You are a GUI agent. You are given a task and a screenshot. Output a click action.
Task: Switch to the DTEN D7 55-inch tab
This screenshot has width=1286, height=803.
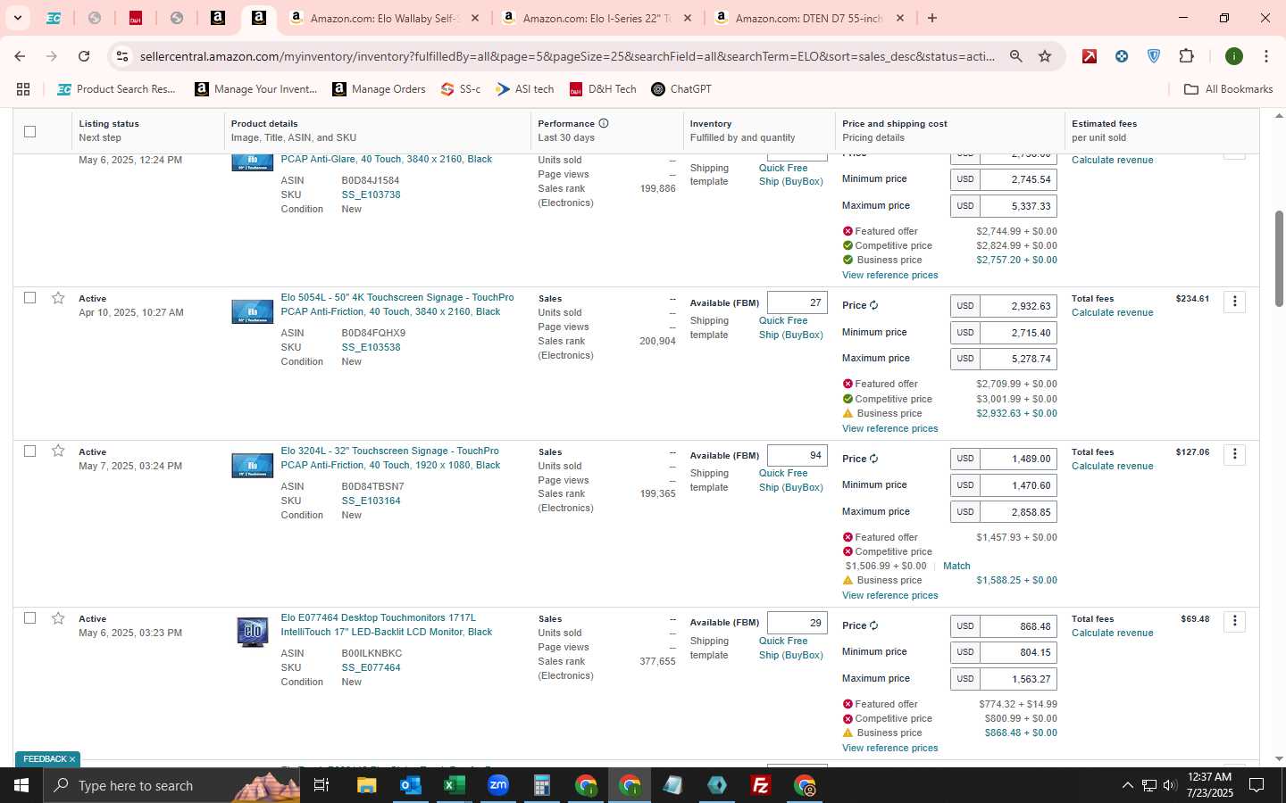coord(809,18)
